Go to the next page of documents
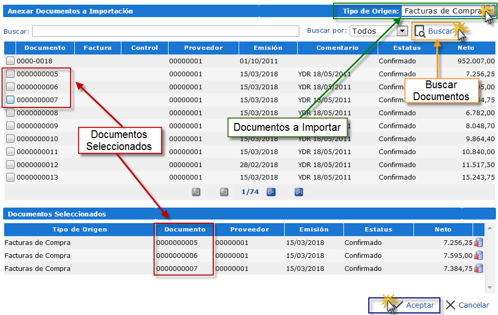This screenshot has height=315, width=498. click(x=271, y=192)
